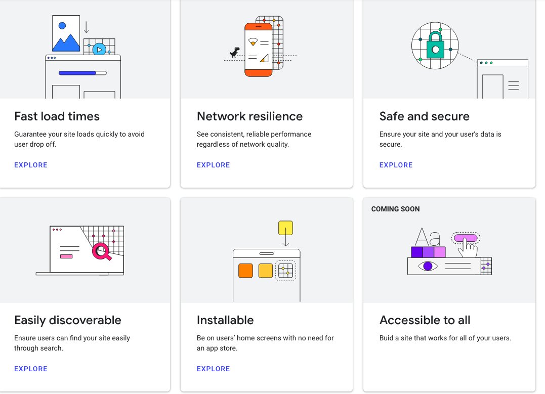Click the Accessible to all heading
This screenshot has width=545, height=394.
pos(425,320)
